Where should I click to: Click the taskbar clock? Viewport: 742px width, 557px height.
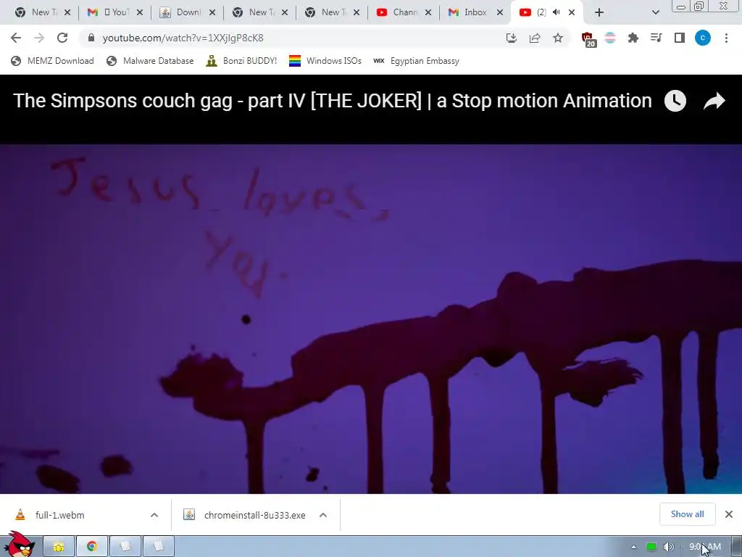pos(704,547)
